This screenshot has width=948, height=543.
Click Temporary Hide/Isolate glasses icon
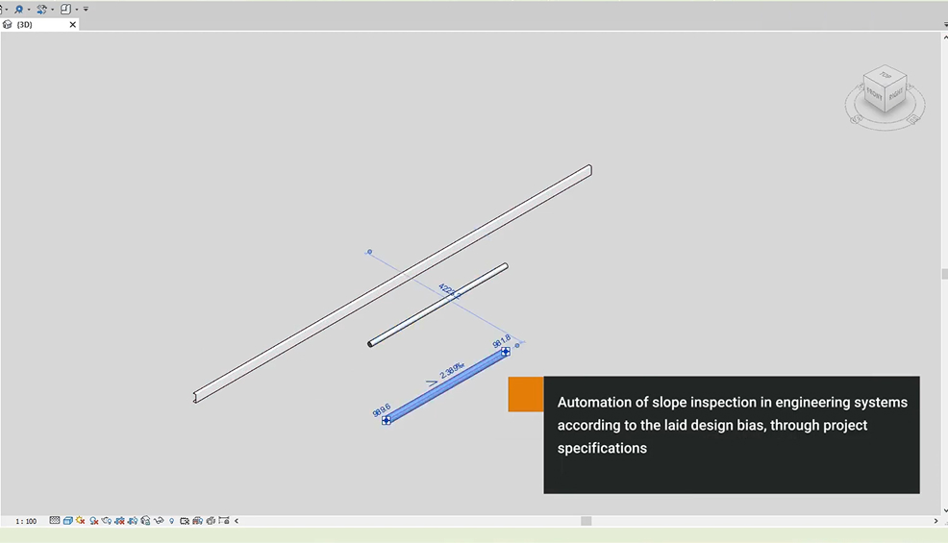pos(159,521)
